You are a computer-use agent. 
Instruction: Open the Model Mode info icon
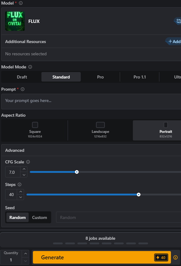coord(30,67)
